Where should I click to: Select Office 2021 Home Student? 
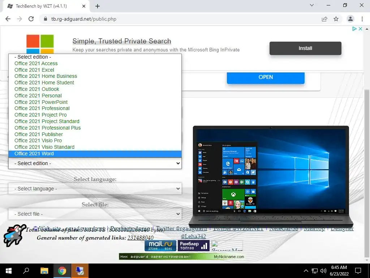pyautogui.click(x=95, y=83)
